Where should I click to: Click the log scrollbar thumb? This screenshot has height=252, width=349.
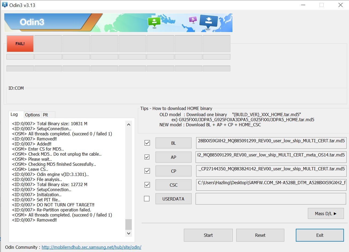point(129,224)
